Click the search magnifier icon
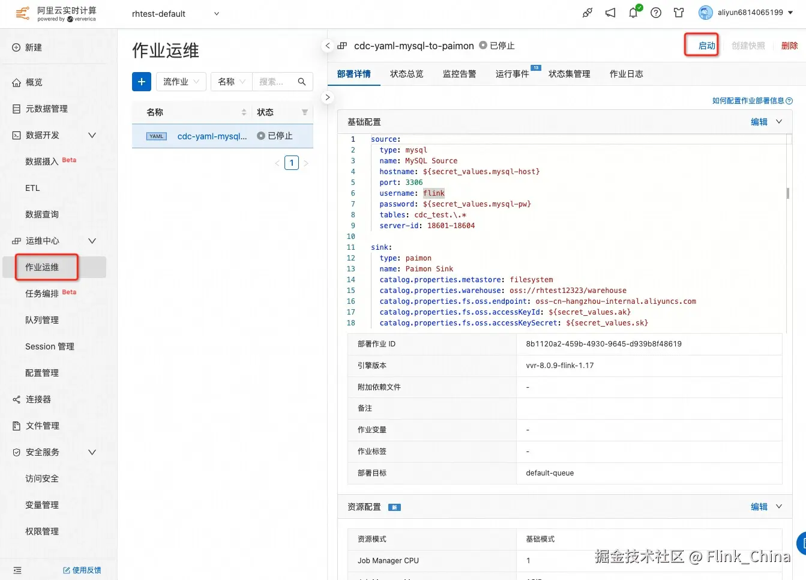 [302, 82]
